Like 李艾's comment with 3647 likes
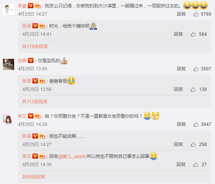 (x=196, y=124)
